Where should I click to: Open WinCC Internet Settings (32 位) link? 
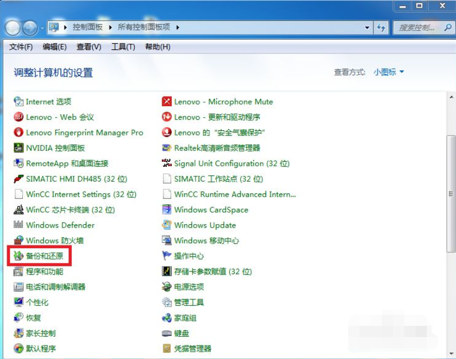pos(81,194)
